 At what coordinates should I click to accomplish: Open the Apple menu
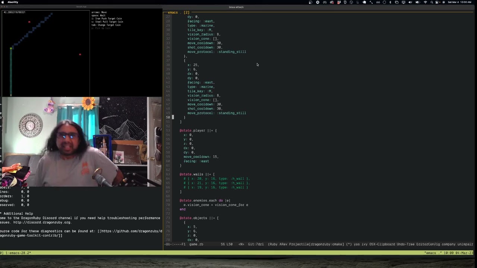click(3, 2)
